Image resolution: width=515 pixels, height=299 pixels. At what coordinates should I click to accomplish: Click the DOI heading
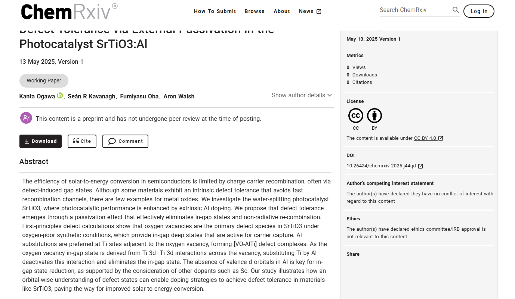coord(351,155)
